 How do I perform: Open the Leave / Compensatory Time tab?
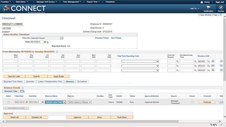click(x=50, y=81)
